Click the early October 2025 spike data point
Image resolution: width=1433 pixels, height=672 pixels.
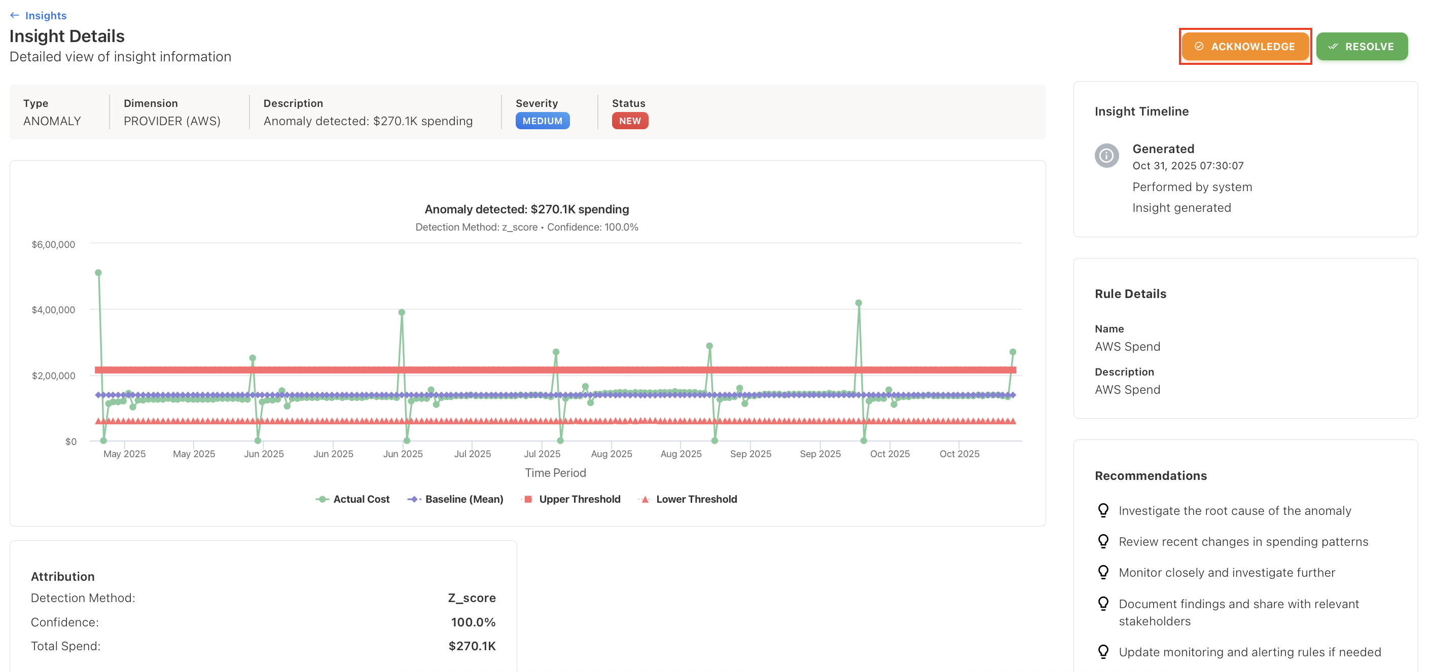(858, 304)
